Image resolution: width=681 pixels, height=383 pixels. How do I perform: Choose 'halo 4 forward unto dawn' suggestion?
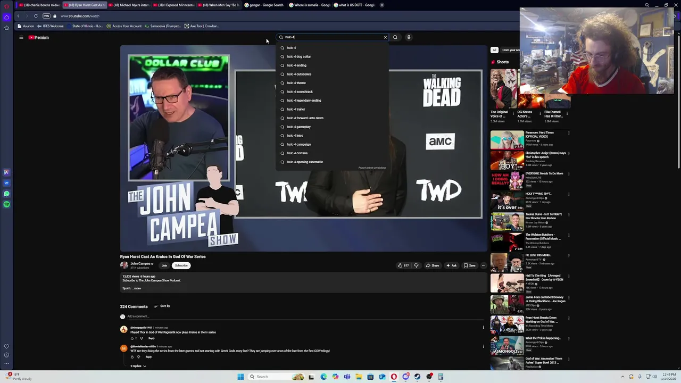click(x=333, y=118)
